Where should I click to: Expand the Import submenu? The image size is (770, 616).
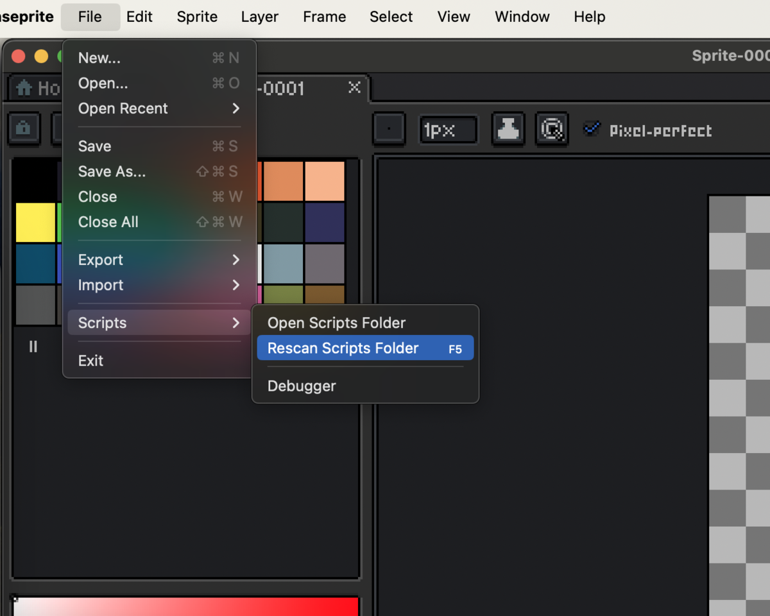pyautogui.click(x=159, y=285)
